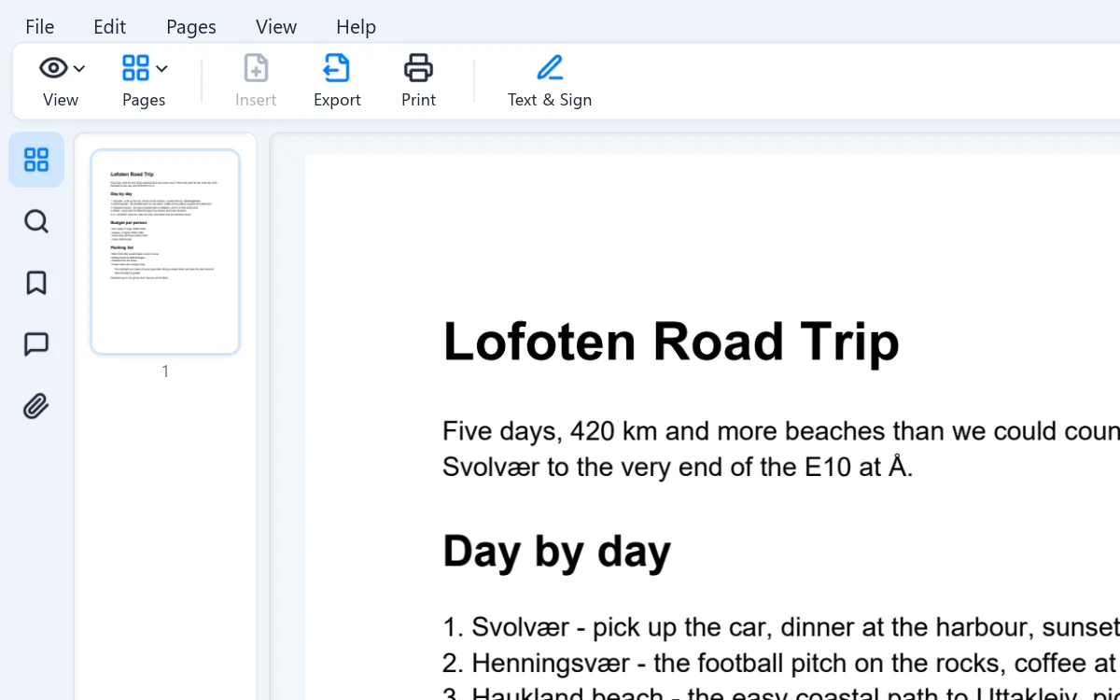The image size is (1120, 700).
Task: Open the Edit menu
Action: (109, 27)
